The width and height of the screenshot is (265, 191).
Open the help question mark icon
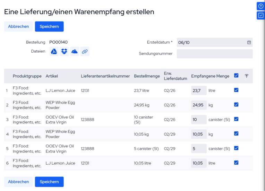(x=261, y=6)
